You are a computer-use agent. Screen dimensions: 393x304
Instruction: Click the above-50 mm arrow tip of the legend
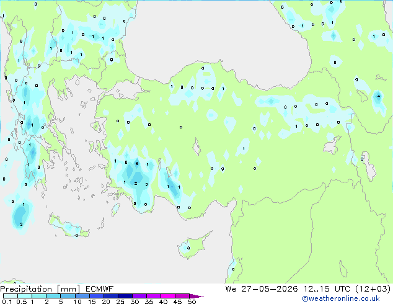(x=196, y=296)
